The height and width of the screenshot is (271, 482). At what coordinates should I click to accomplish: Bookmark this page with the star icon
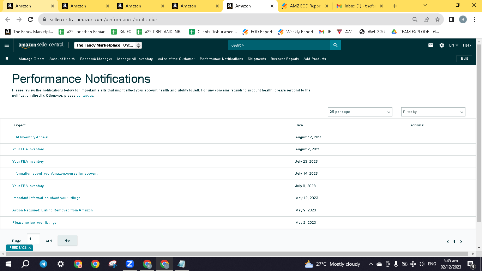(438, 20)
